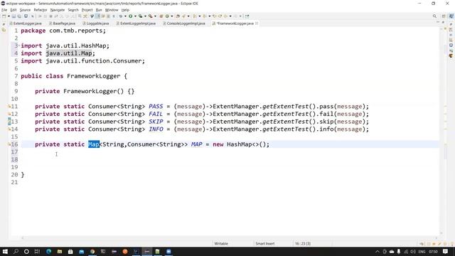The height and width of the screenshot is (256, 455).
Task: Click the Writable status bar entry
Action: pos(221,243)
